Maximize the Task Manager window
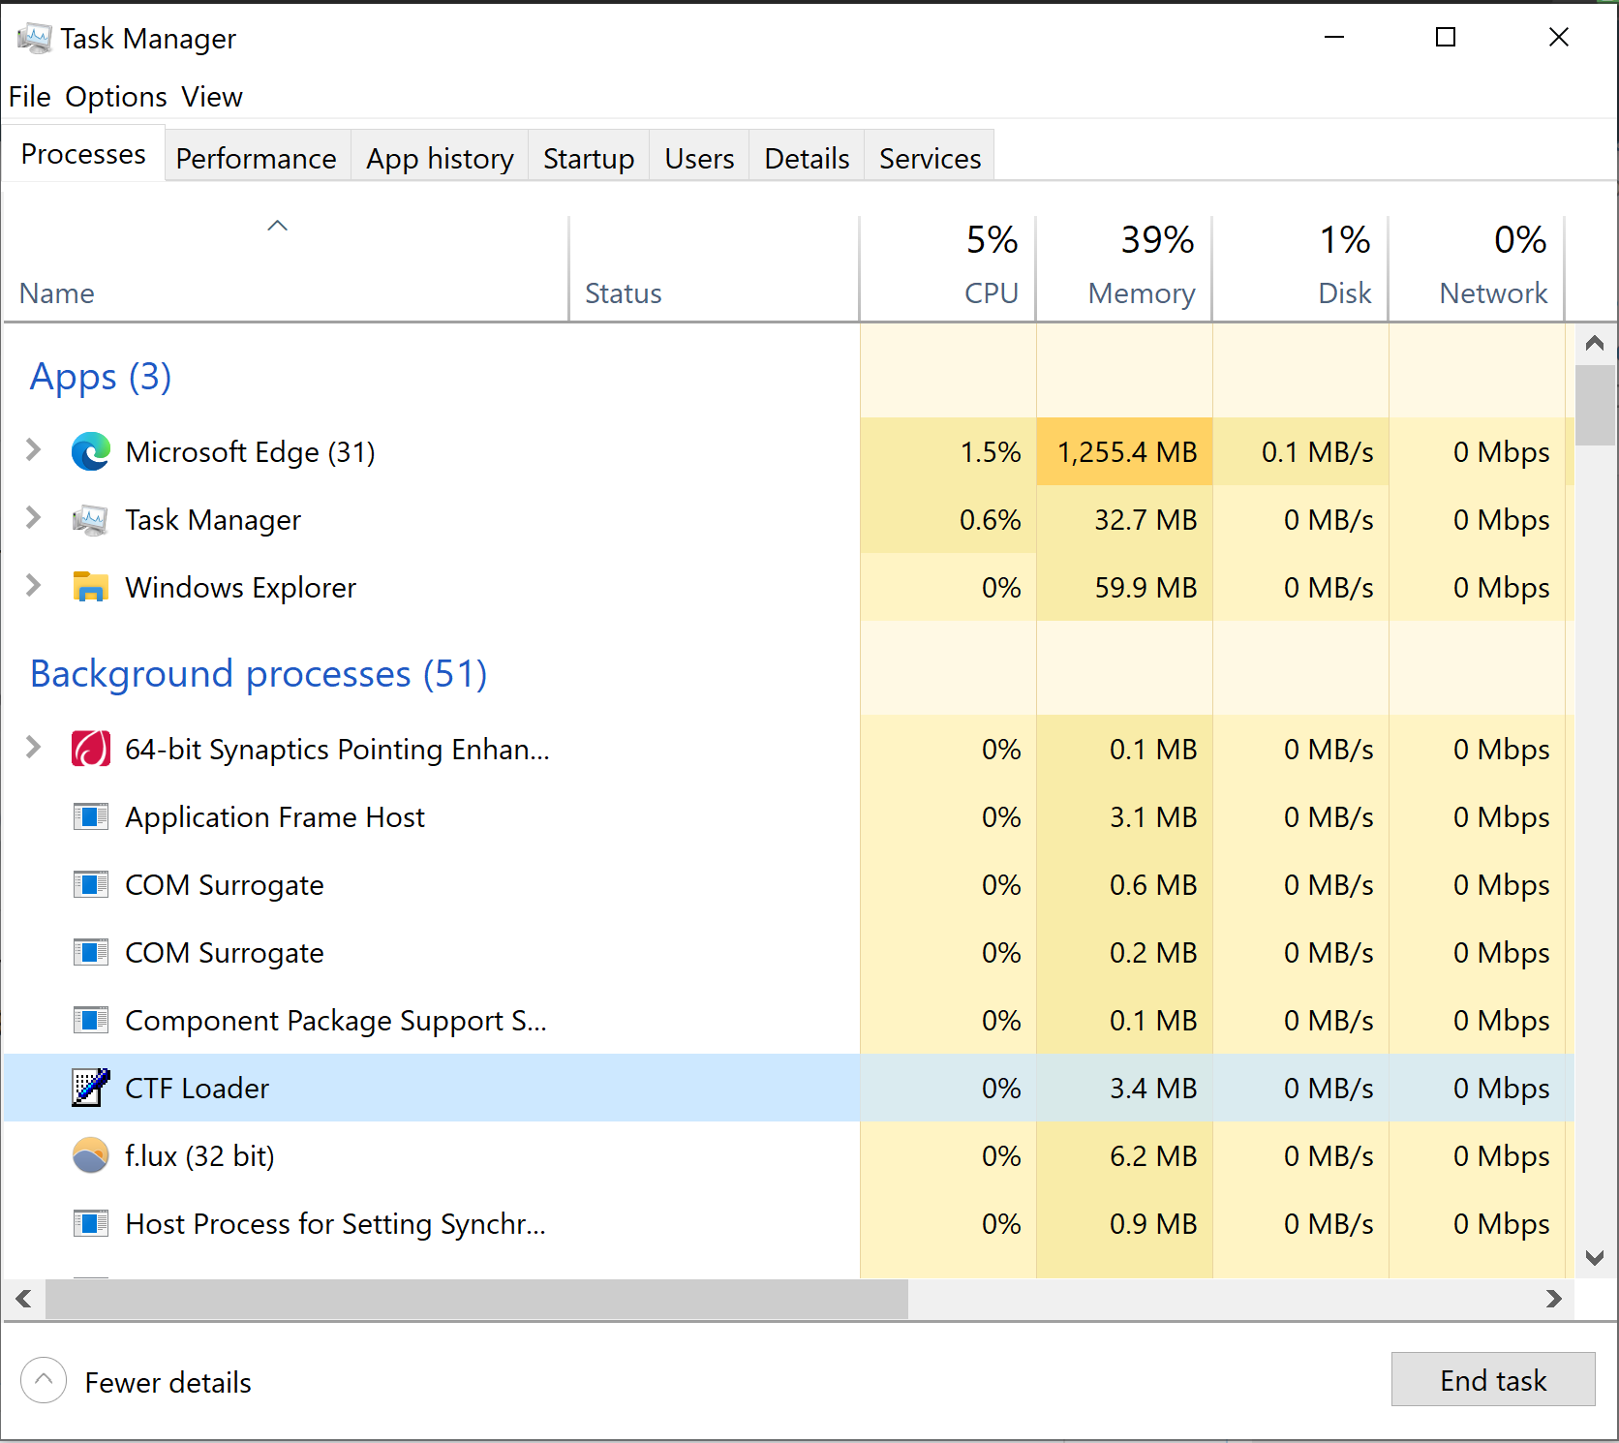The image size is (1619, 1443). click(1446, 37)
